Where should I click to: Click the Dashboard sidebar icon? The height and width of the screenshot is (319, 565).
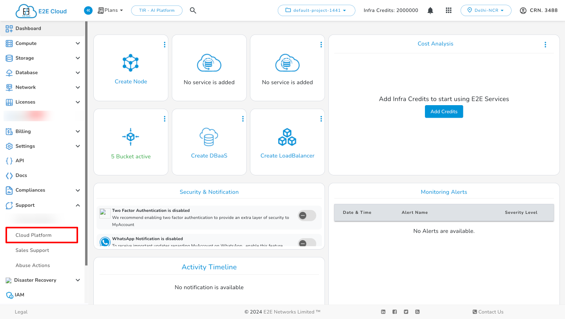pyautogui.click(x=9, y=28)
